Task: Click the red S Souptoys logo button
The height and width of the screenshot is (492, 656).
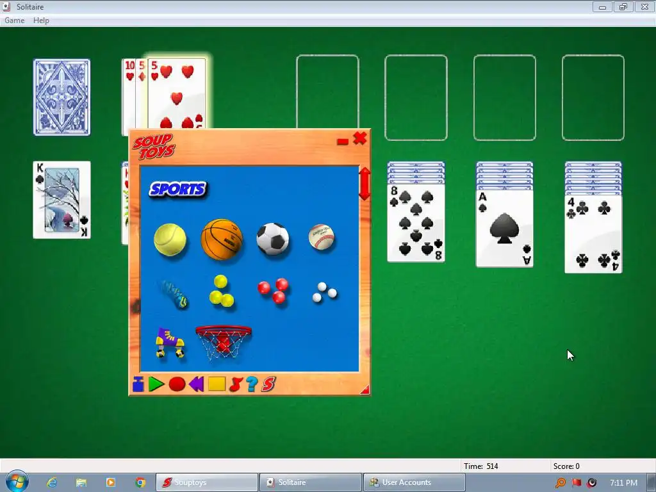Action: 268,384
